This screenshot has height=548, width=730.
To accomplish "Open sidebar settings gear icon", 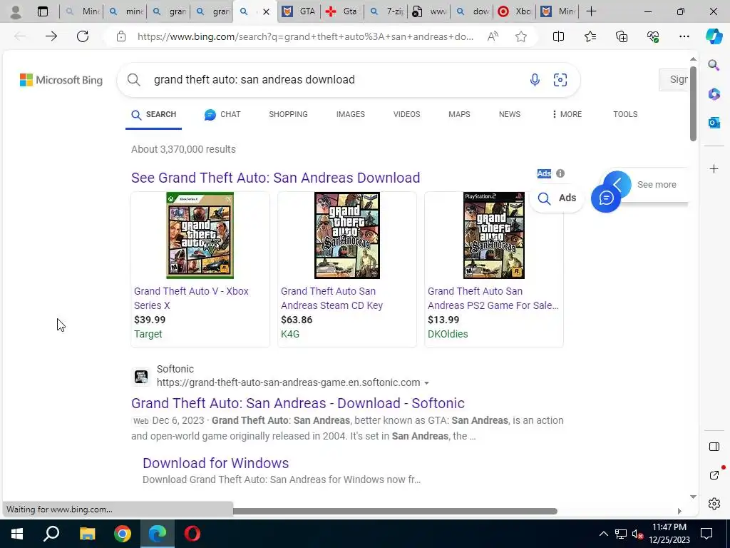I will (x=714, y=504).
